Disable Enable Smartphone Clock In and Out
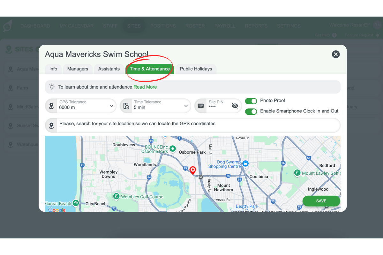This screenshot has height=255, width=383. [x=251, y=111]
